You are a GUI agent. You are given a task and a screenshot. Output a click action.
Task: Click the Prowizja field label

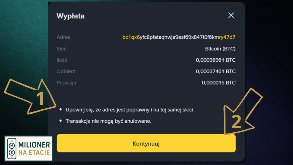66,83
